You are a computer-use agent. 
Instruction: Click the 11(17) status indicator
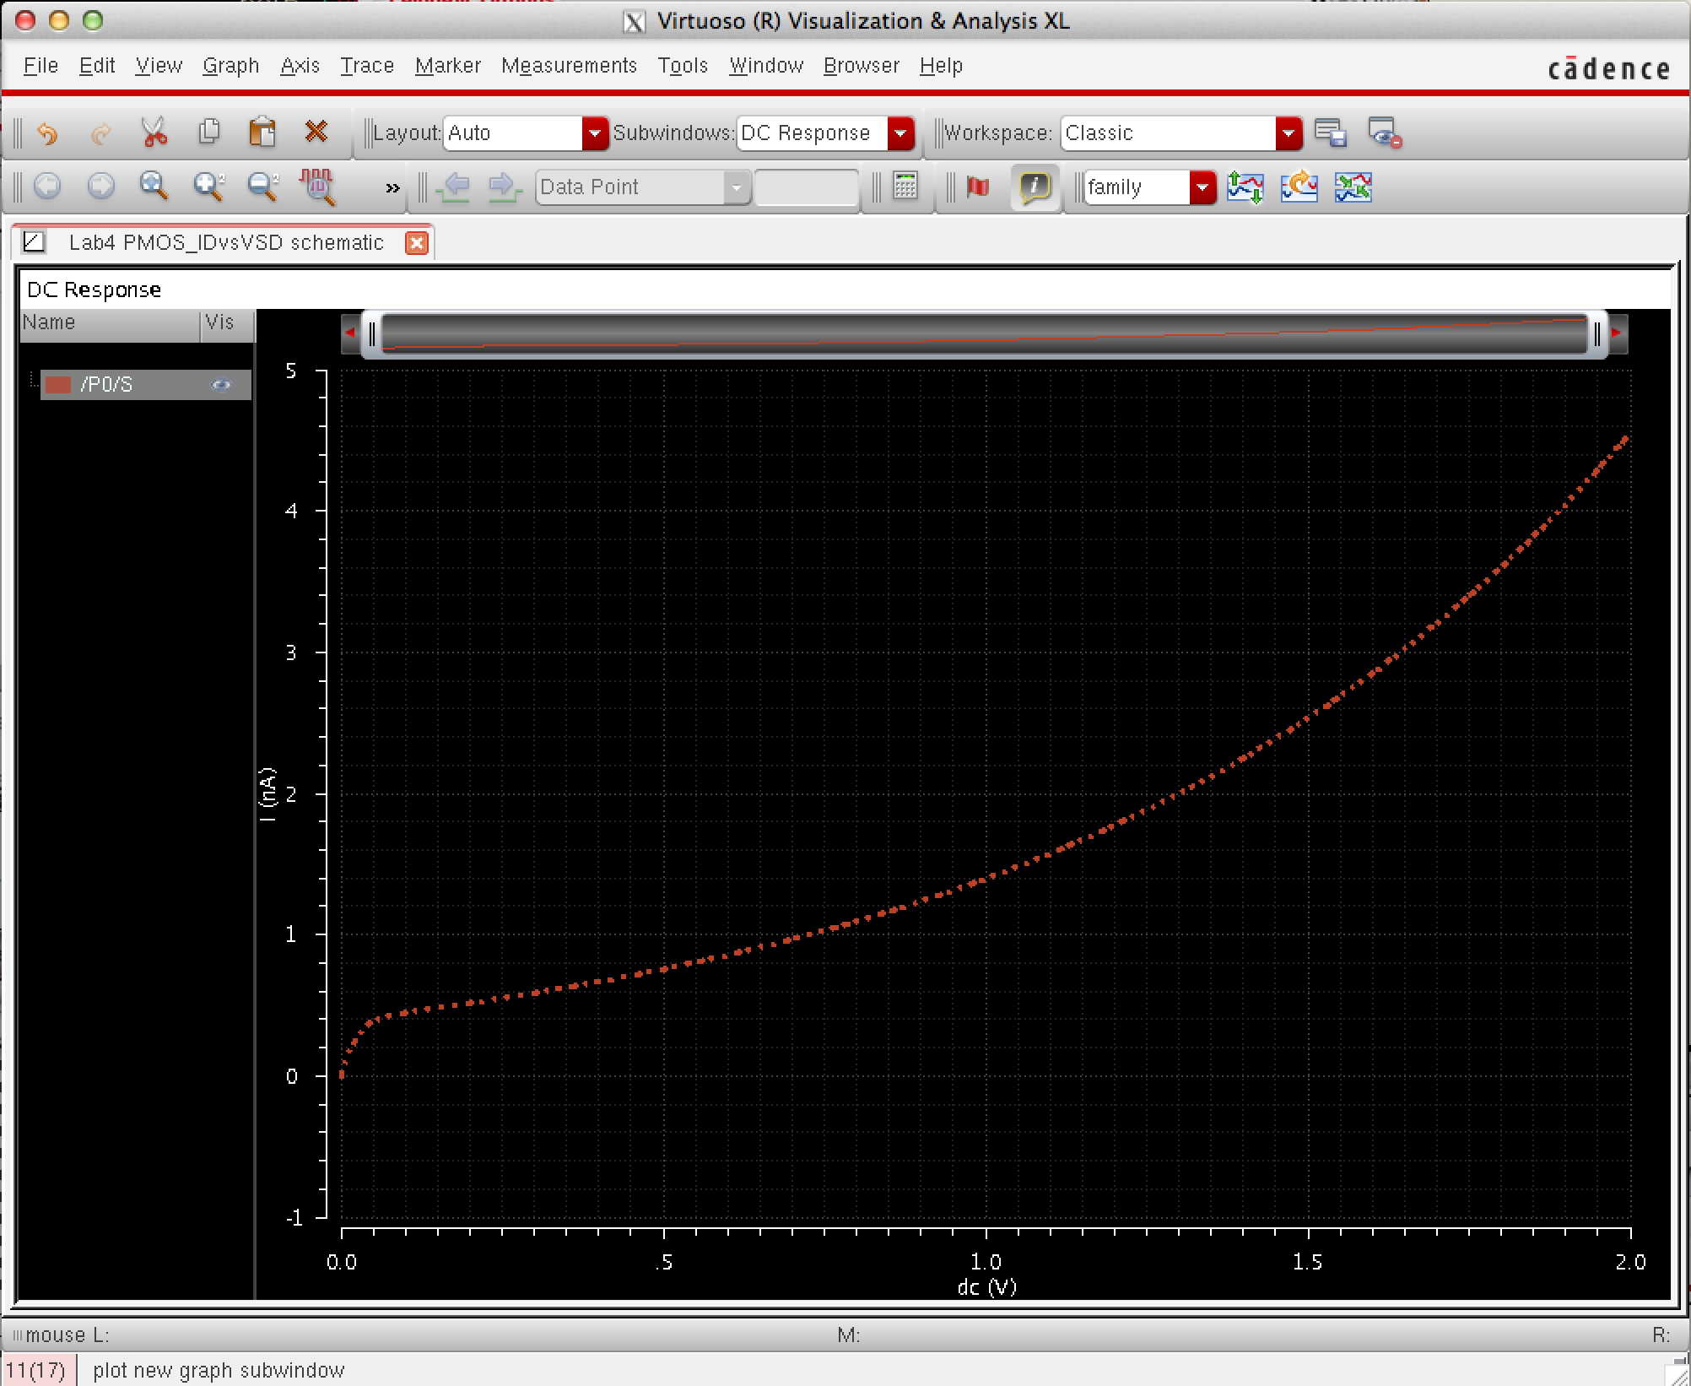pyautogui.click(x=35, y=1370)
